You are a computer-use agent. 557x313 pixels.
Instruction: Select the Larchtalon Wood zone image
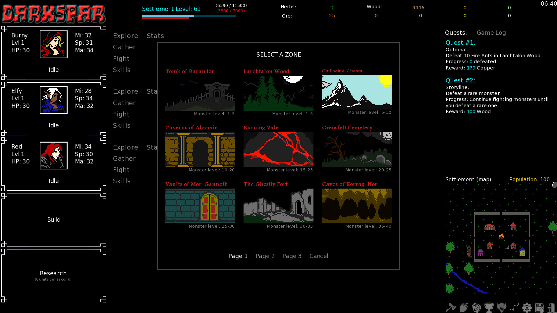click(x=278, y=93)
